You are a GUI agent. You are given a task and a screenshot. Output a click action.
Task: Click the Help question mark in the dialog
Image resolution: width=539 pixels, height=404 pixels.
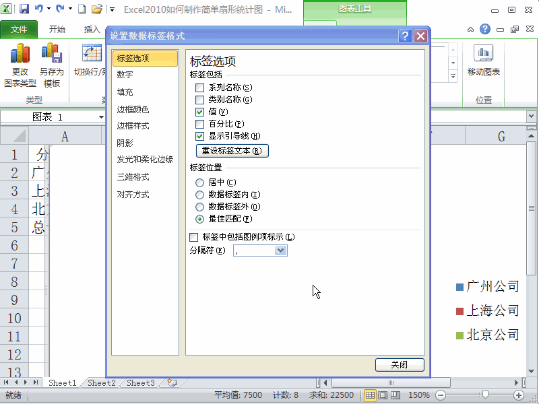pos(404,36)
